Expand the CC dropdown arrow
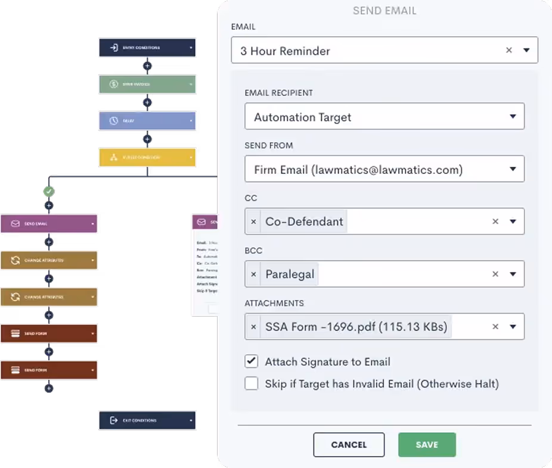 pos(513,221)
